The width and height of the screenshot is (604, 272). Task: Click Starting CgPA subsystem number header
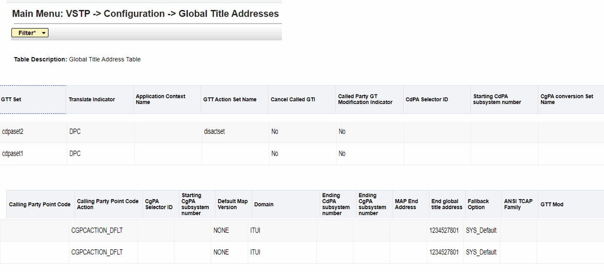(x=197, y=204)
